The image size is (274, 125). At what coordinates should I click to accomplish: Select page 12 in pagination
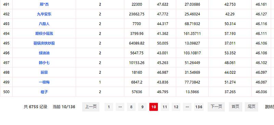[176, 107]
